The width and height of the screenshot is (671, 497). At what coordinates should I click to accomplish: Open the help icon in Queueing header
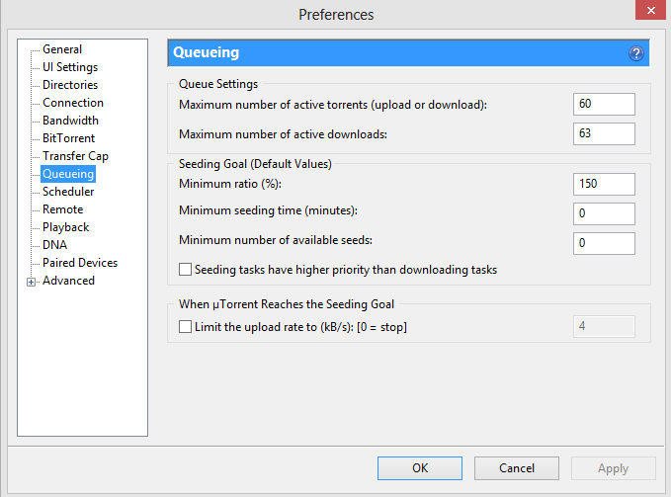pos(635,53)
